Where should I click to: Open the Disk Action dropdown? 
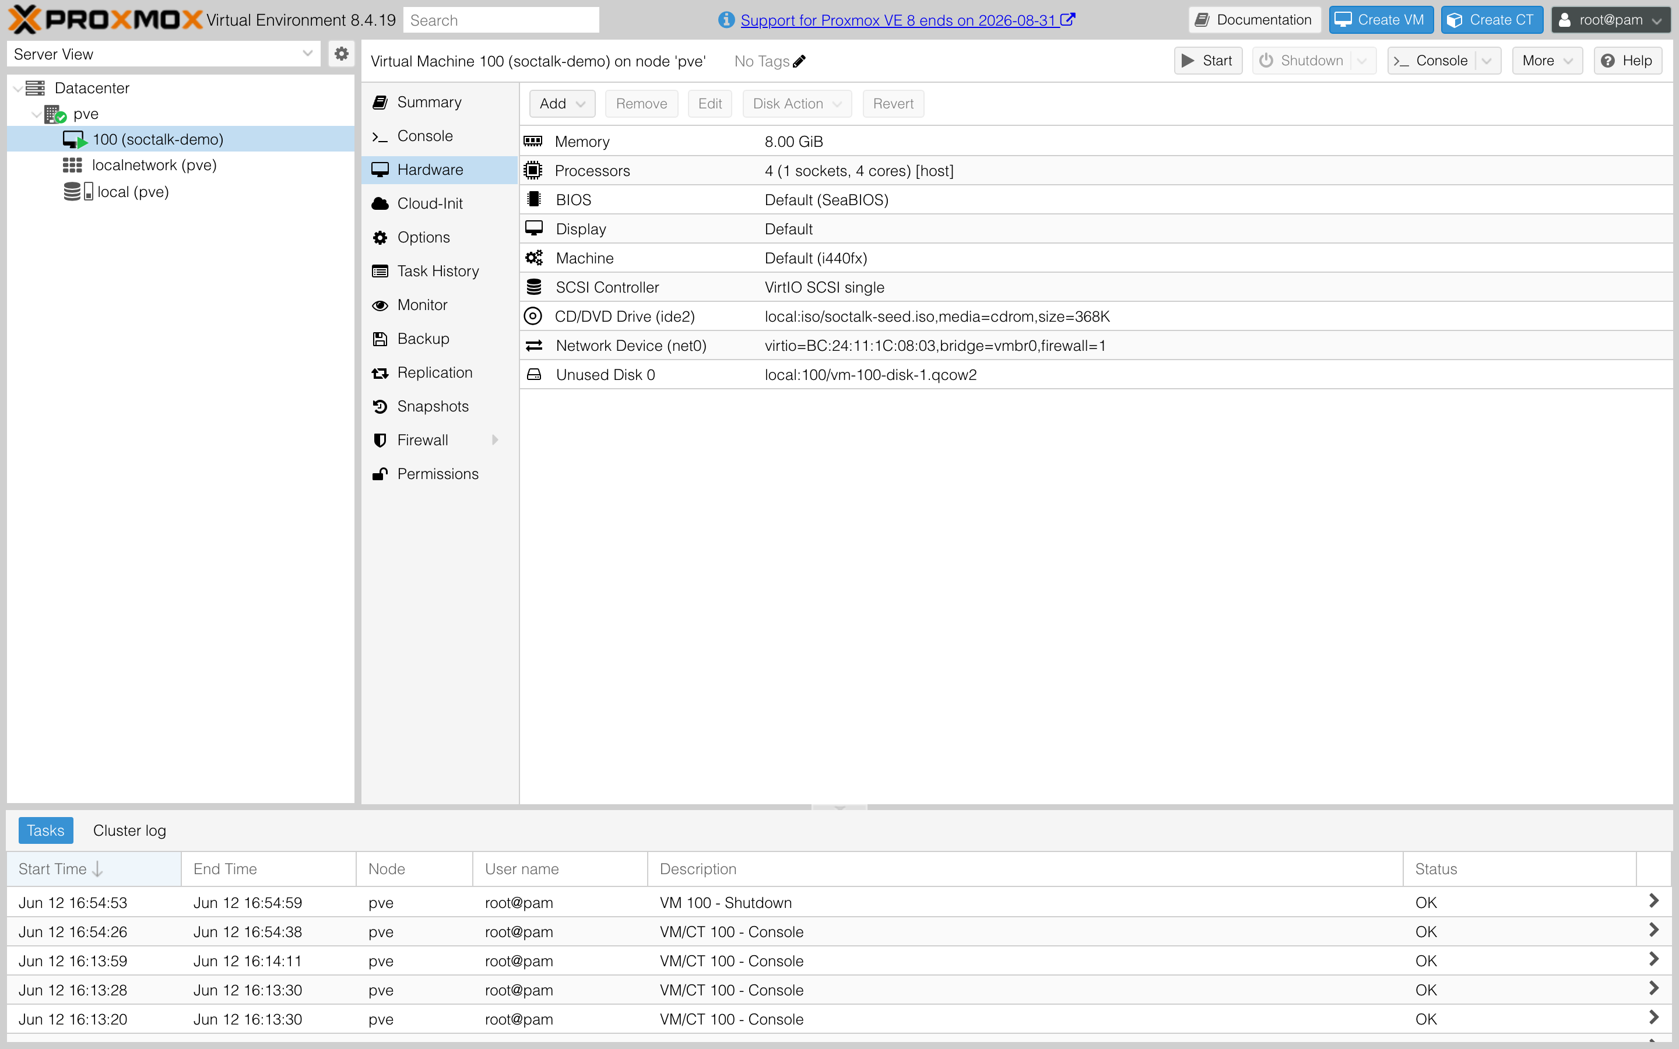point(796,103)
